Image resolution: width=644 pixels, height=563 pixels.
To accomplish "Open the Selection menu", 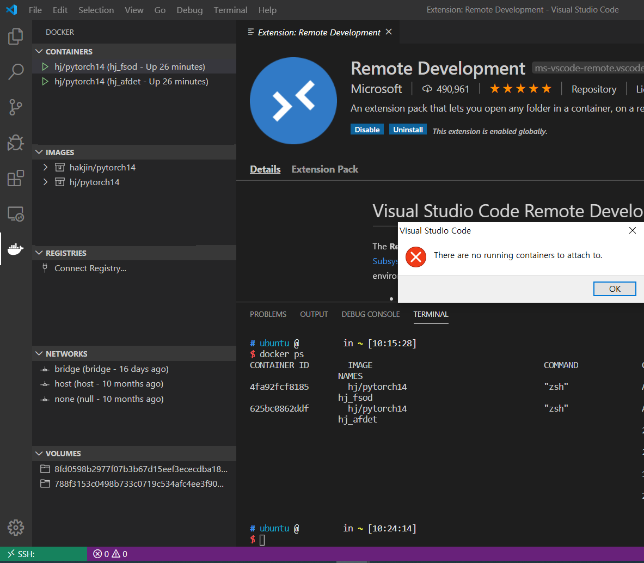I will click(x=96, y=10).
